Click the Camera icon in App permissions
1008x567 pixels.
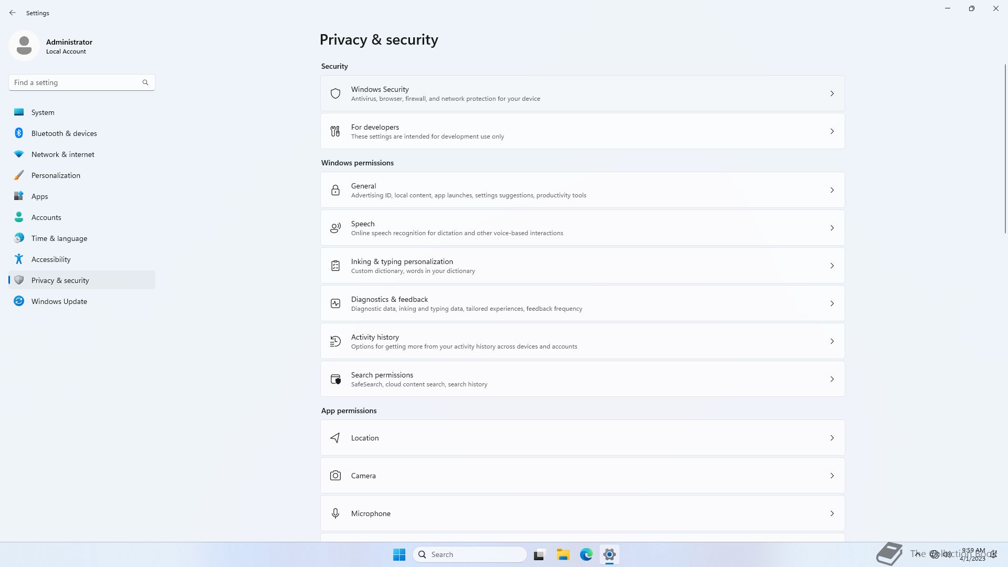[x=335, y=476]
